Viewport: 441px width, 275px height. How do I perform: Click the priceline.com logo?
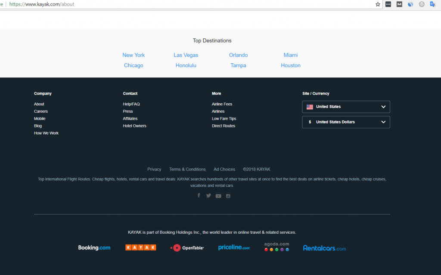pyautogui.click(x=234, y=247)
